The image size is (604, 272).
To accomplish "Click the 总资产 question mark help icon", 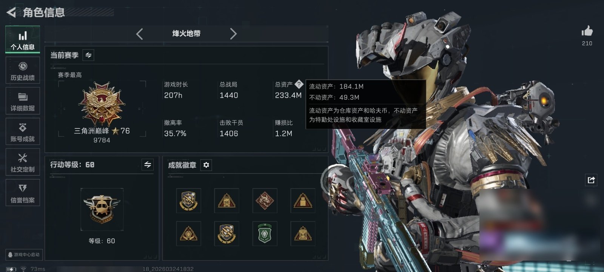I will coord(299,84).
